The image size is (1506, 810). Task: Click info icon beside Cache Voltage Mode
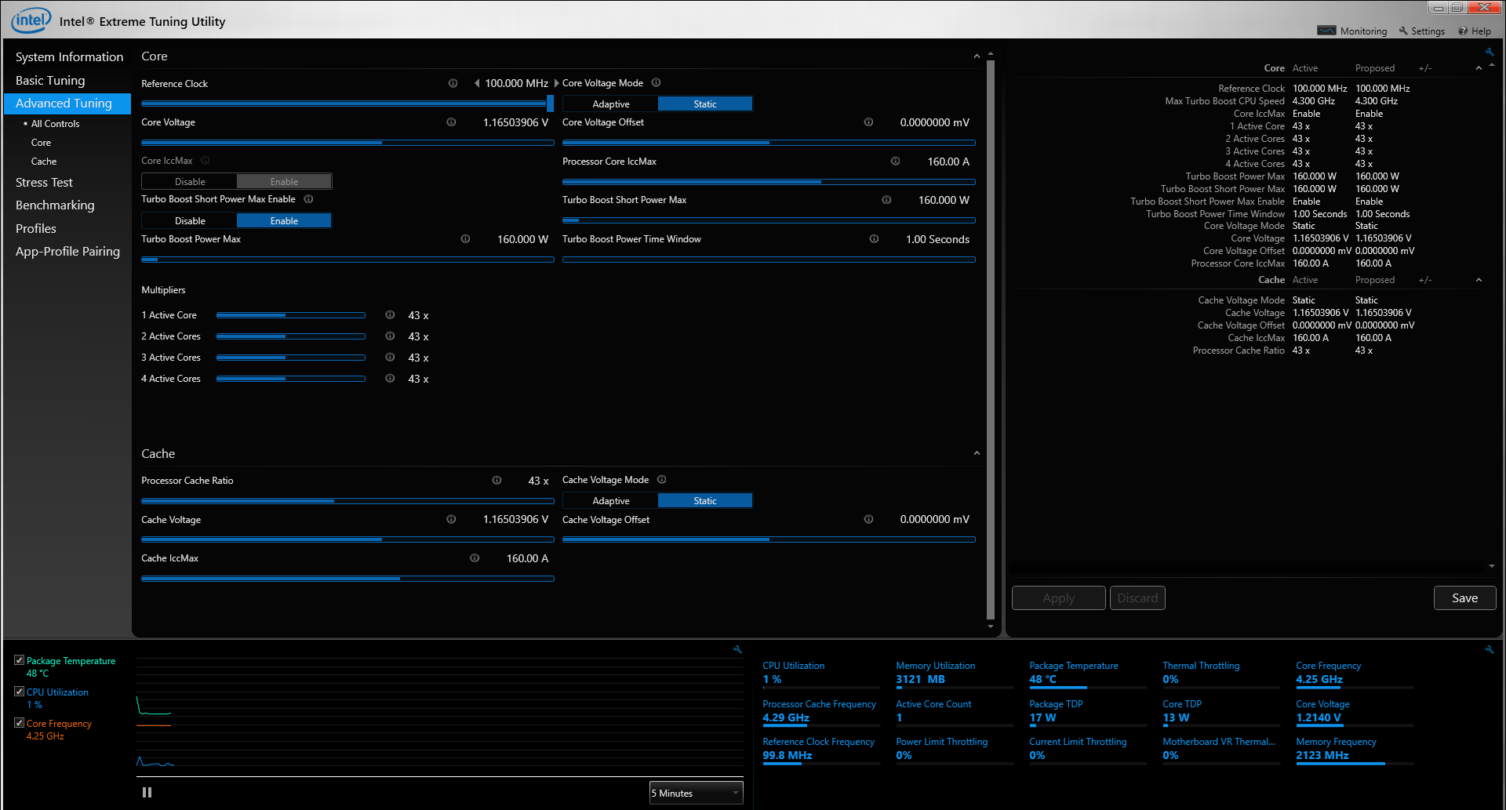click(x=661, y=480)
